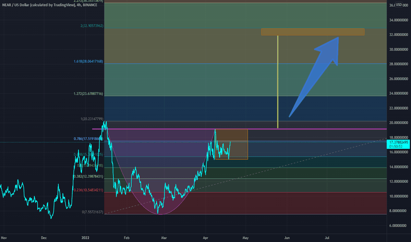Screen dimensions: 411x242
Task: Click the 12.00000000 price axis label
Action: pos(398,182)
